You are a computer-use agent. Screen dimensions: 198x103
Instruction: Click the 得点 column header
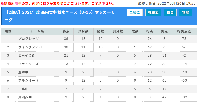pos(150,31)
